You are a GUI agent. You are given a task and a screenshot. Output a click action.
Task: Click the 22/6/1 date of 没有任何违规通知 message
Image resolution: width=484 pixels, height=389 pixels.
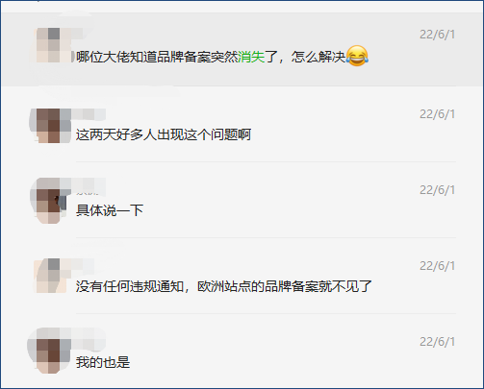(437, 266)
